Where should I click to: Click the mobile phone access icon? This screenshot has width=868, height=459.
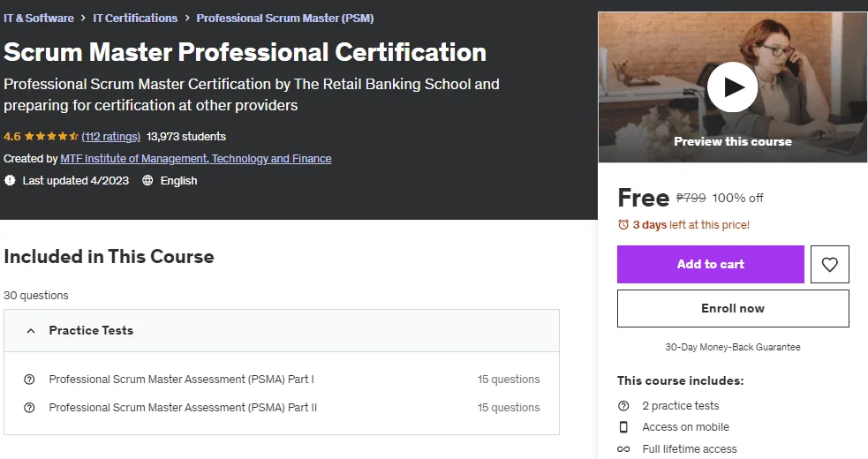coord(623,427)
